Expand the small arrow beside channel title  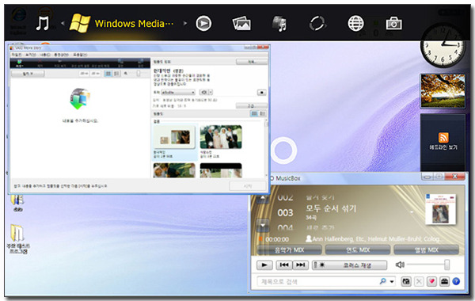(x=412, y=211)
